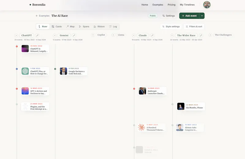Switch to Ribbon view
Viewport: 245px width, 159px height.
click(x=99, y=27)
